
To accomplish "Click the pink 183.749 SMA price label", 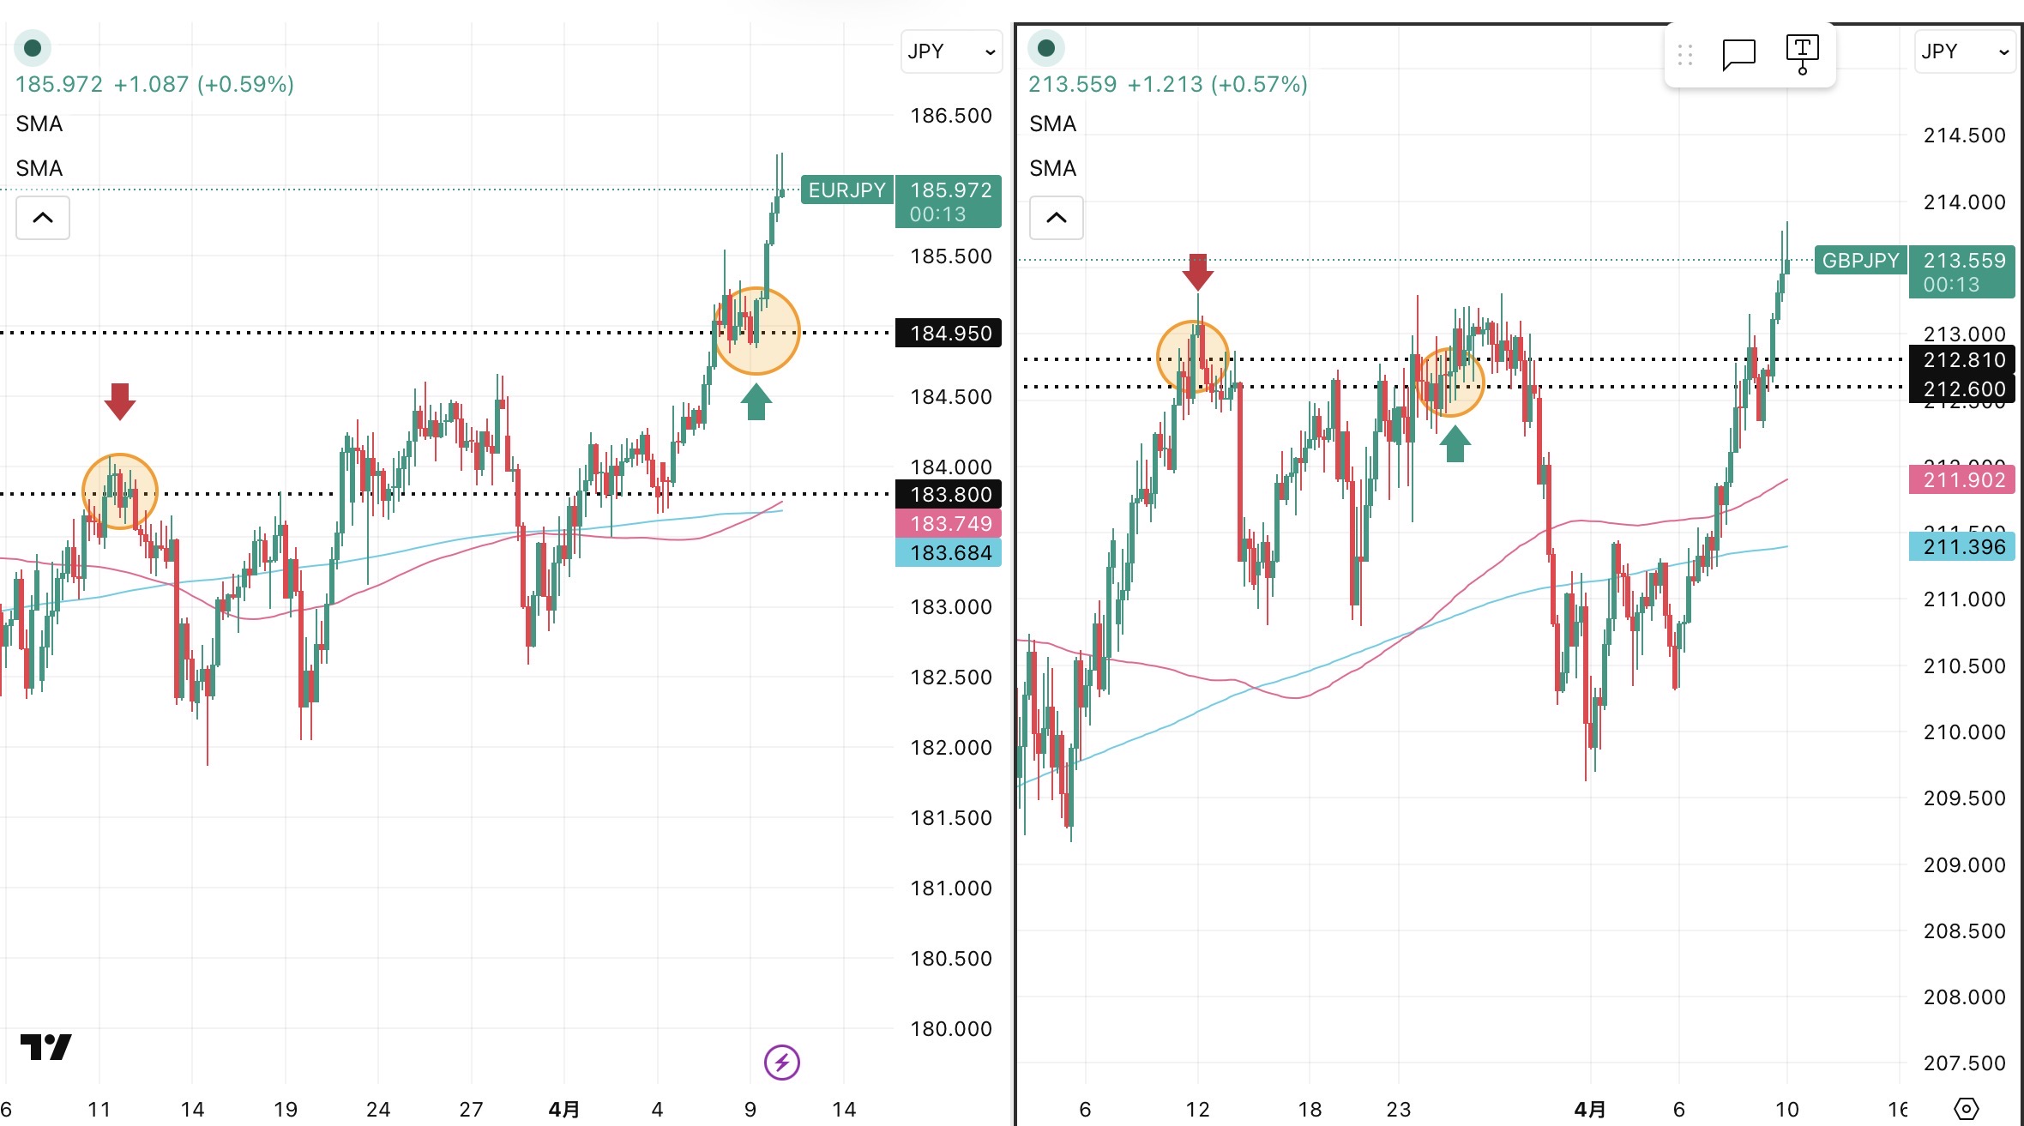I will tap(950, 523).
